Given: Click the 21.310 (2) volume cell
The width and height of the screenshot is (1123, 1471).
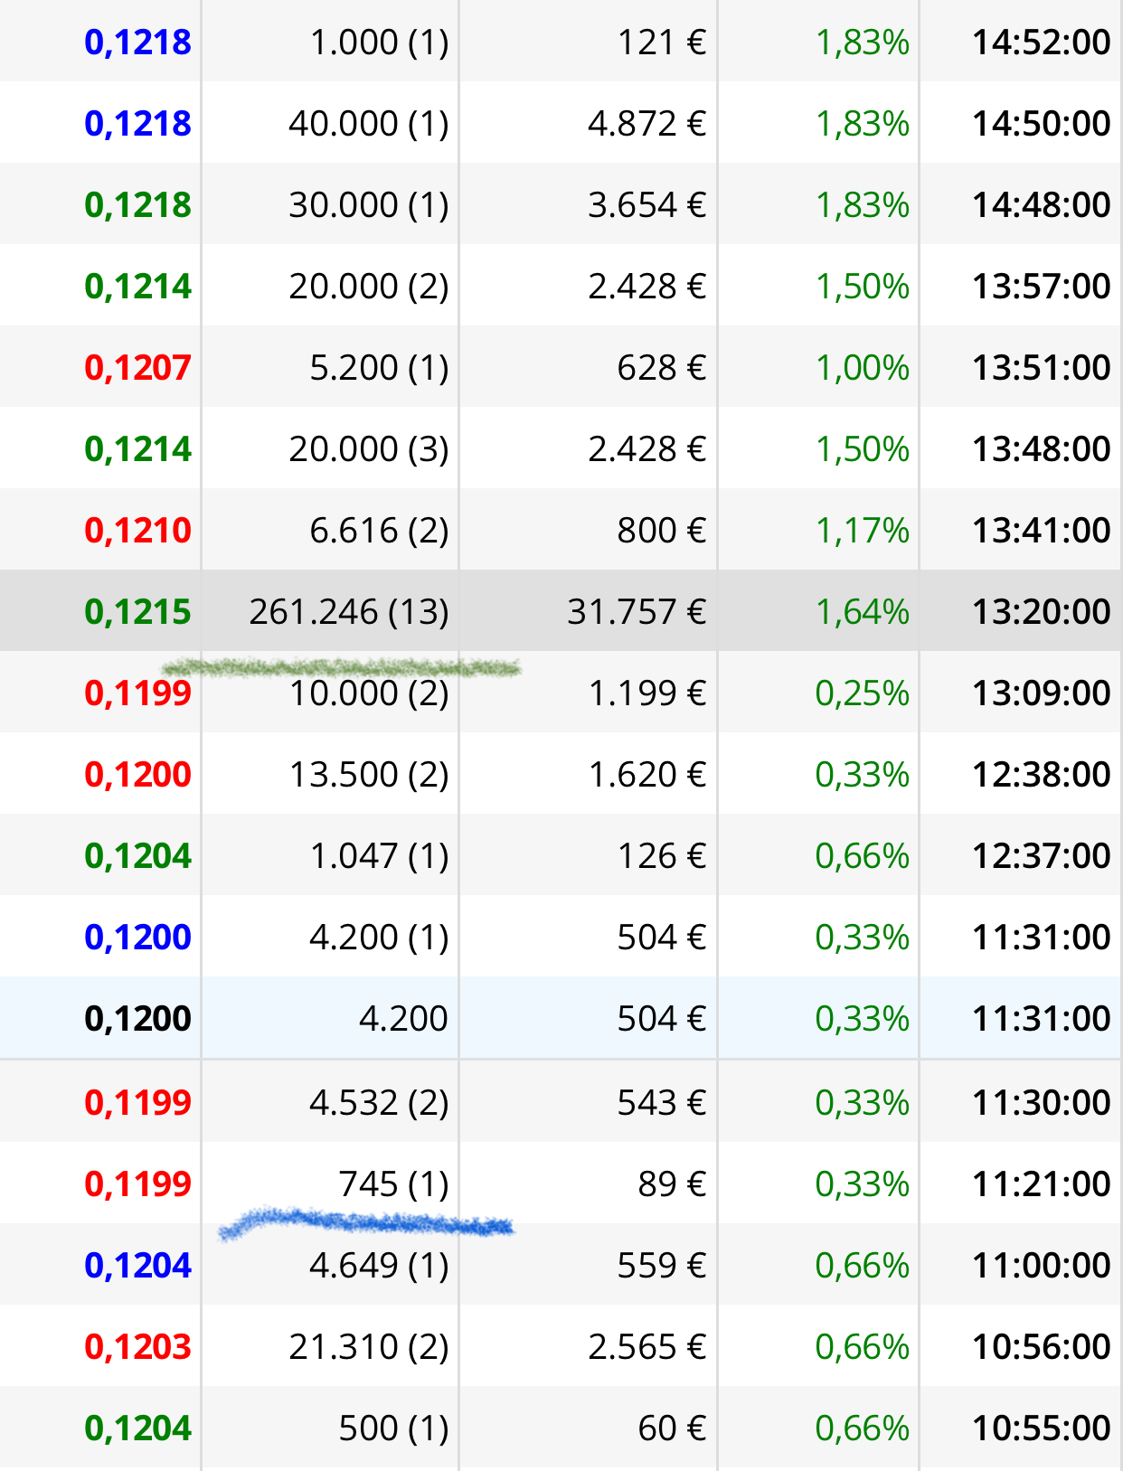Looking at the screenshot, I should click(x=369, y=1346).
